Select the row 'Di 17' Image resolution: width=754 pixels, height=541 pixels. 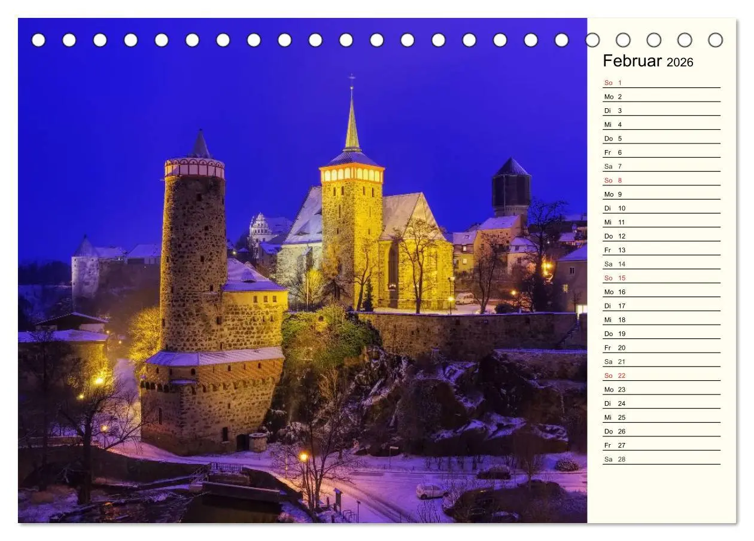661,305
